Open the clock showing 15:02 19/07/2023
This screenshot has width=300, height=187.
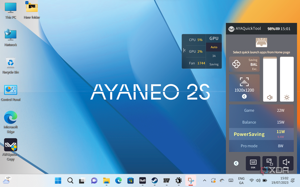(280, 180)
